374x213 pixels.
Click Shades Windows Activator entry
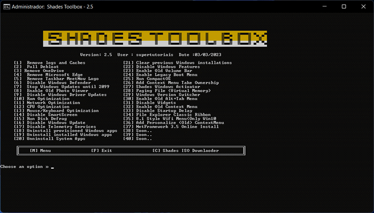(x=162, y=87)
